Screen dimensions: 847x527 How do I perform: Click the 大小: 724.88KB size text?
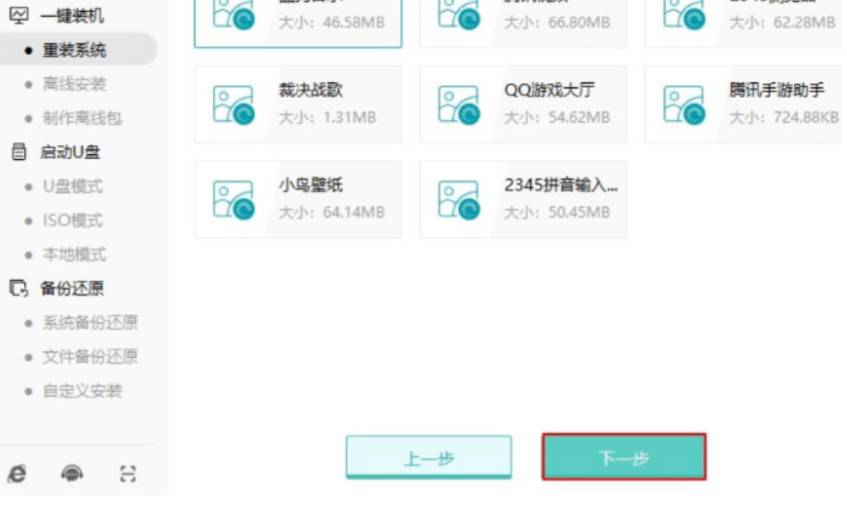[x=784, y=117]
